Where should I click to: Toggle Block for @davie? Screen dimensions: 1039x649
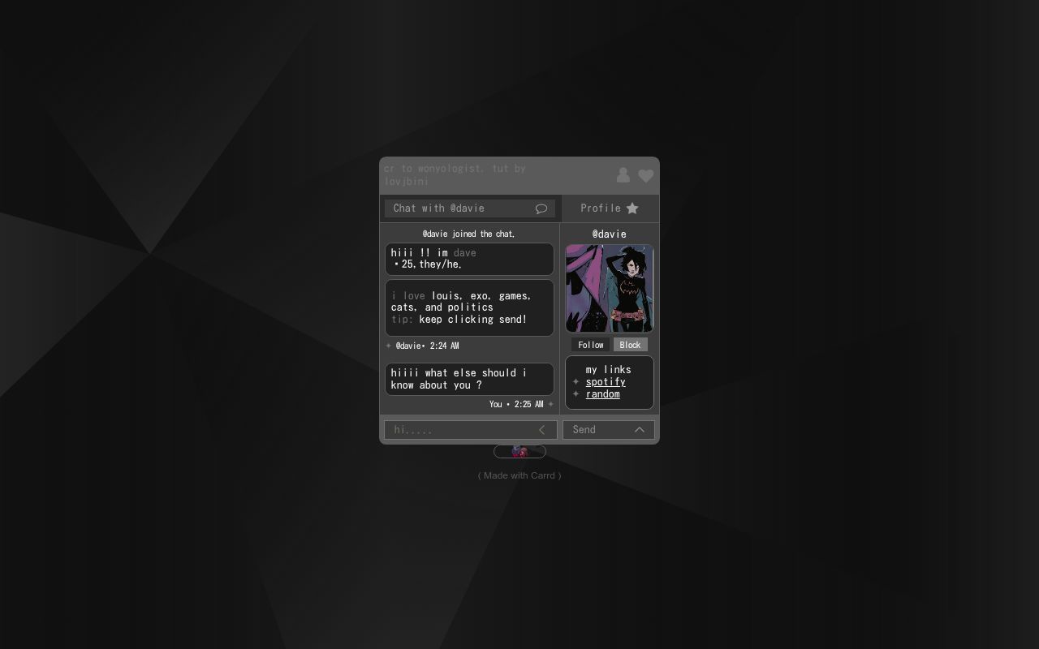(x=630, y=345)
